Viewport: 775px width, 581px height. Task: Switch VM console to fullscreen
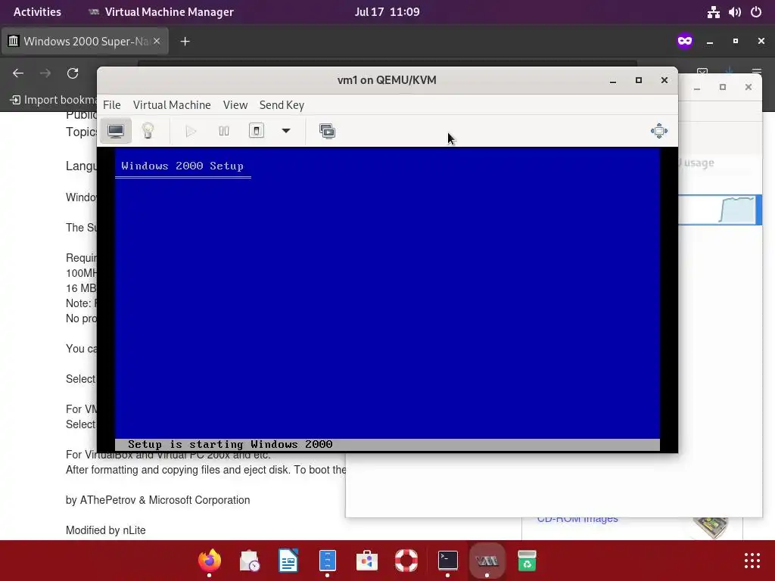tap(659, 131)
